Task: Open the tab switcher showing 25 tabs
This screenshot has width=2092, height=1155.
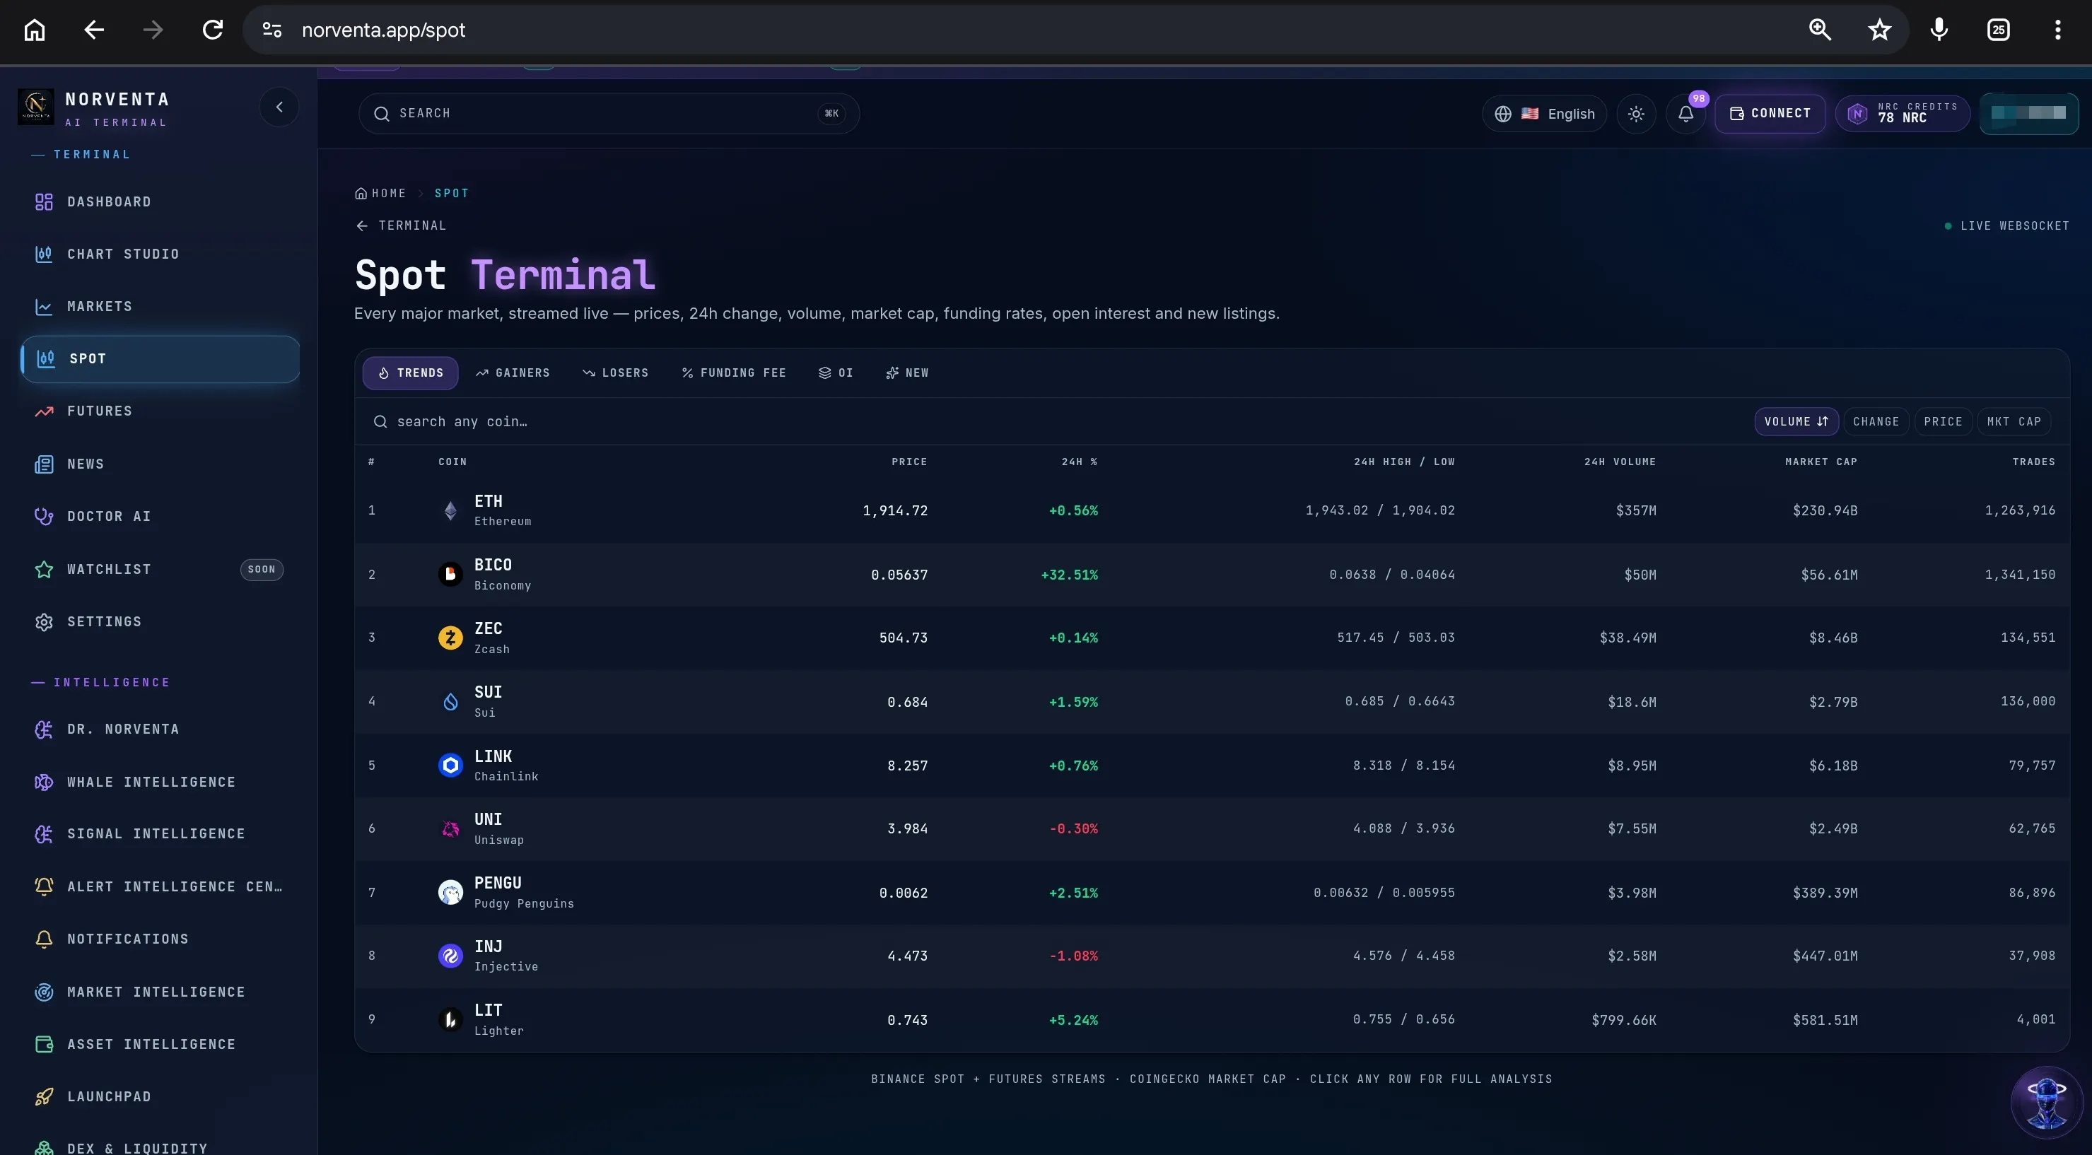Action: coord(1999,30)
